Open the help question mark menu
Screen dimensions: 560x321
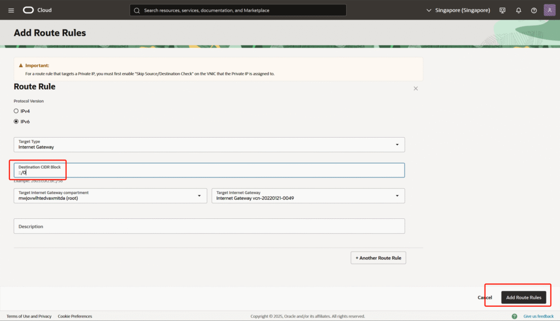click(x=534, y=10)
